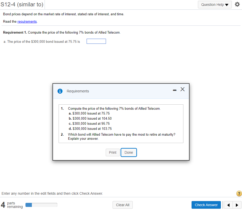The height and width of the screenshot is (211, 242).
Task: Click the parts remaining progress bar
Action: 41,205
